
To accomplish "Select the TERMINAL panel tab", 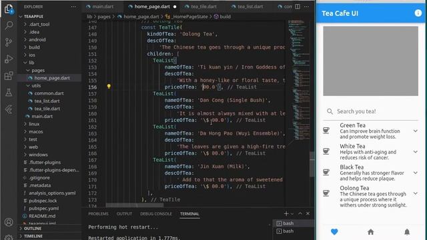I will coord(189,214).
